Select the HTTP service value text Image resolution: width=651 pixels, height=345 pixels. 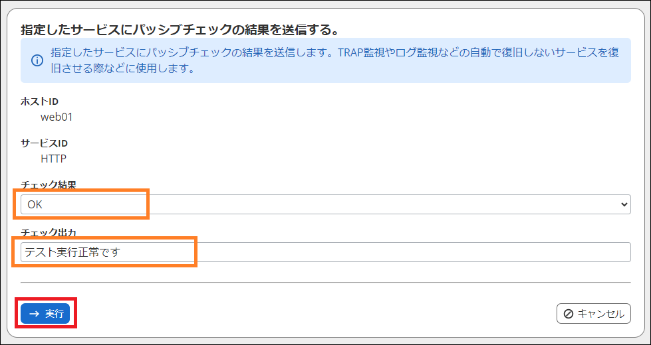[x=54, y=159]
